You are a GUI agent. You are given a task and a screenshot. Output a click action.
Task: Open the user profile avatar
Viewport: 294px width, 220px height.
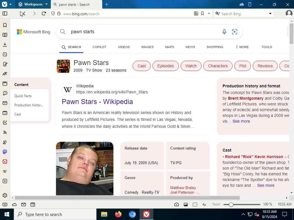(289, 13)
